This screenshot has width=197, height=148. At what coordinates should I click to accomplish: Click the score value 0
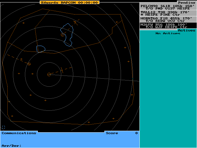(136, 133)
